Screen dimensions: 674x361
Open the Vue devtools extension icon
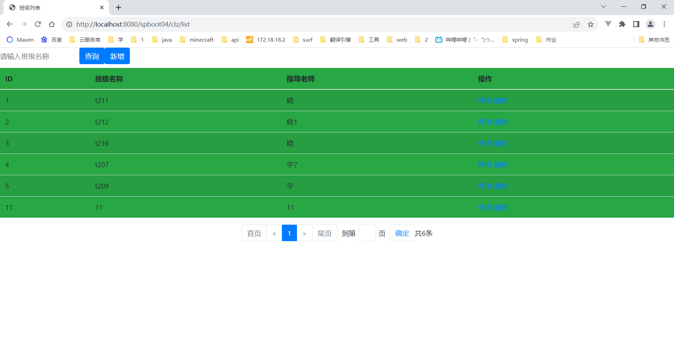click(x=608, y=24)
